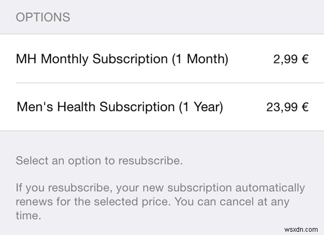Click the word "automatically" in renewal notice
This screenshot has height=235, width=324.
point(270,188)
